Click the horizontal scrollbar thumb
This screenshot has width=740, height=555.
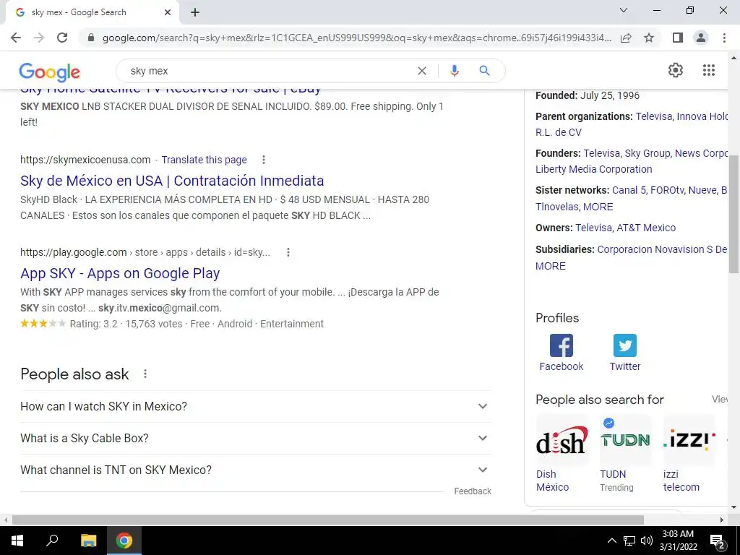[x=327, y=520]
